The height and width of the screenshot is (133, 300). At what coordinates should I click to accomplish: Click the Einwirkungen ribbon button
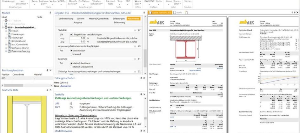[x=9, y=1]
